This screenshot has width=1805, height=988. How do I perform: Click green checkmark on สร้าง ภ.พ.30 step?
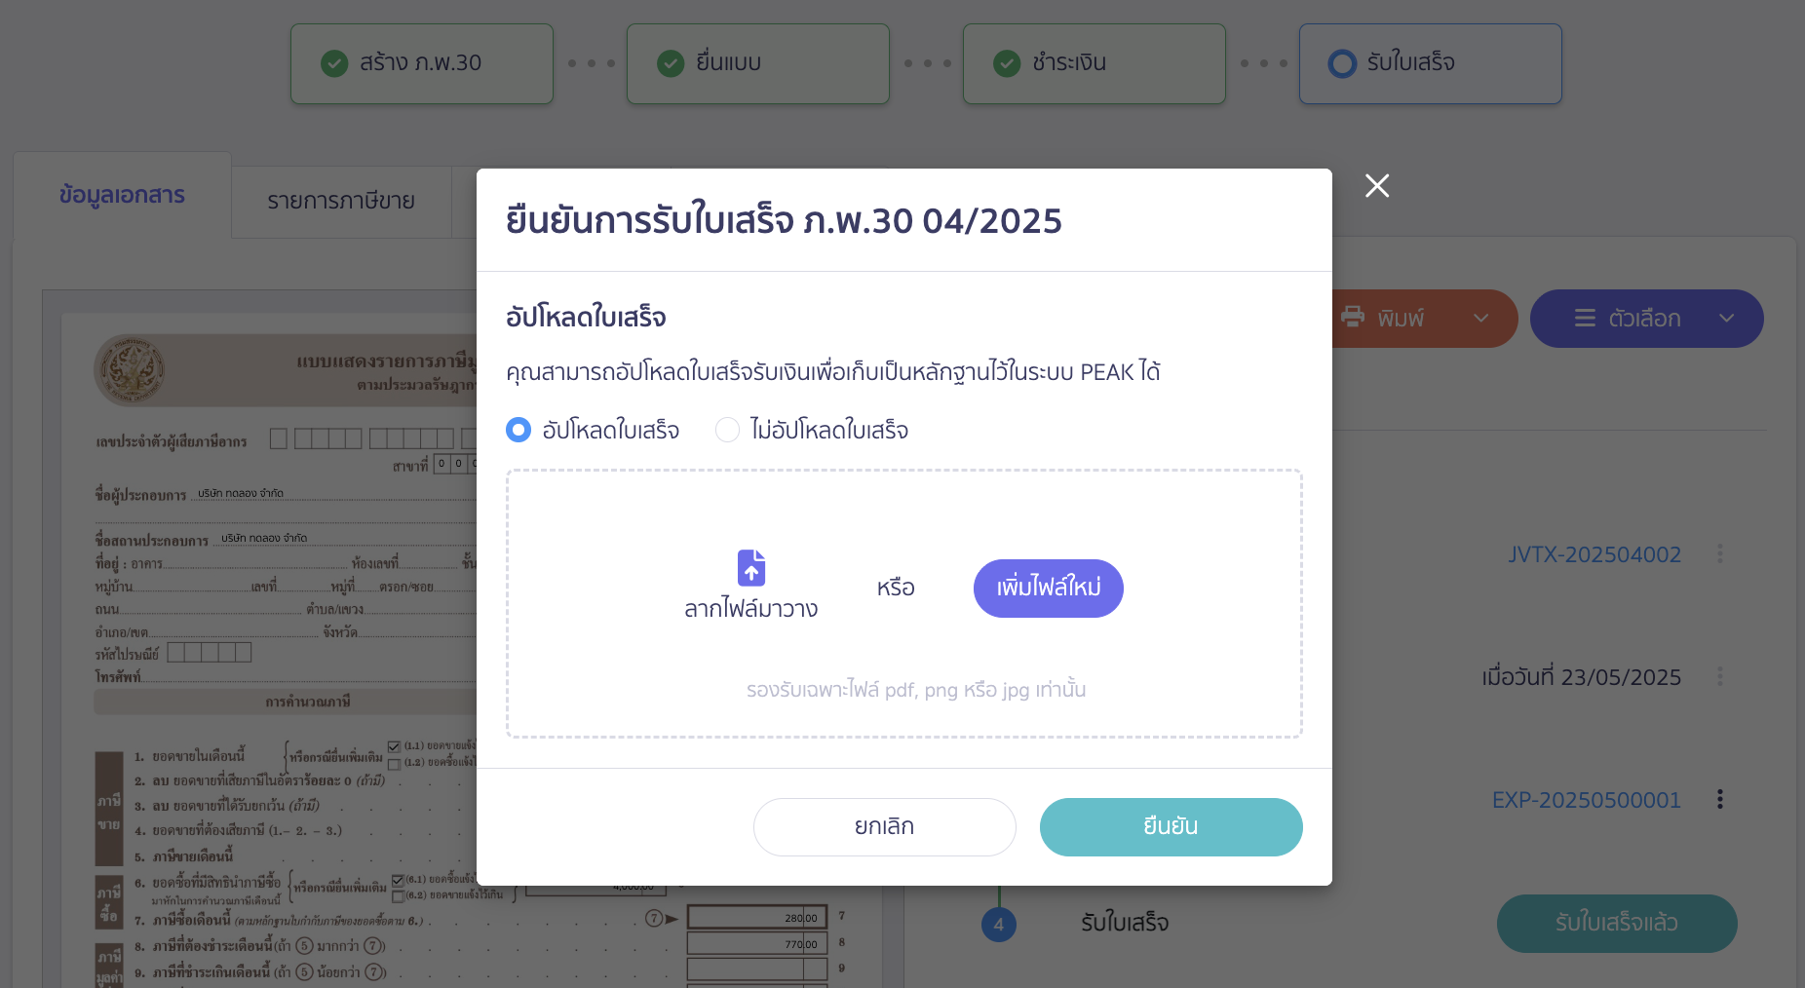pos(334,62)
